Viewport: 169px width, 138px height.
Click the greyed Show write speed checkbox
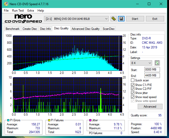[x=133, y=101]
